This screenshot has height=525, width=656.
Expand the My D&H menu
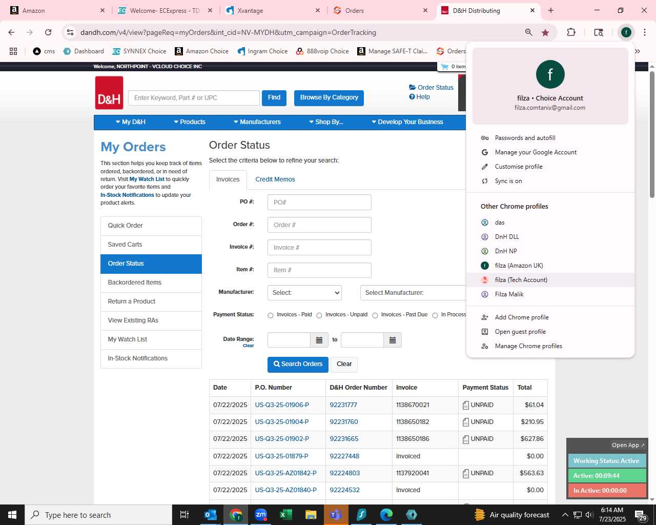[x=130, y=122]
